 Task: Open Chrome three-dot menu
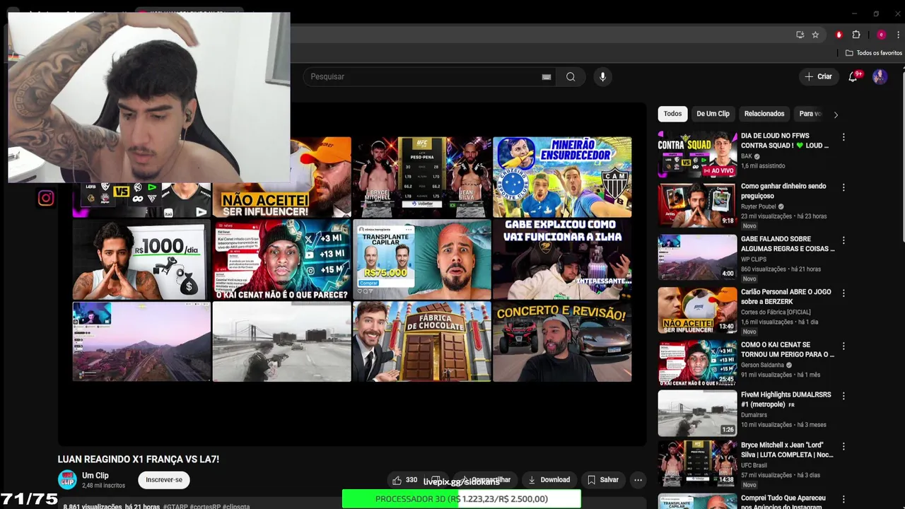tap(897, 35)
